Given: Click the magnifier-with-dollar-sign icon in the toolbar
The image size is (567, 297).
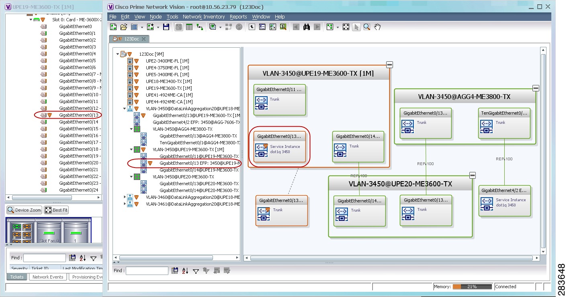Looking at the screenshot, I should [283, 27].
